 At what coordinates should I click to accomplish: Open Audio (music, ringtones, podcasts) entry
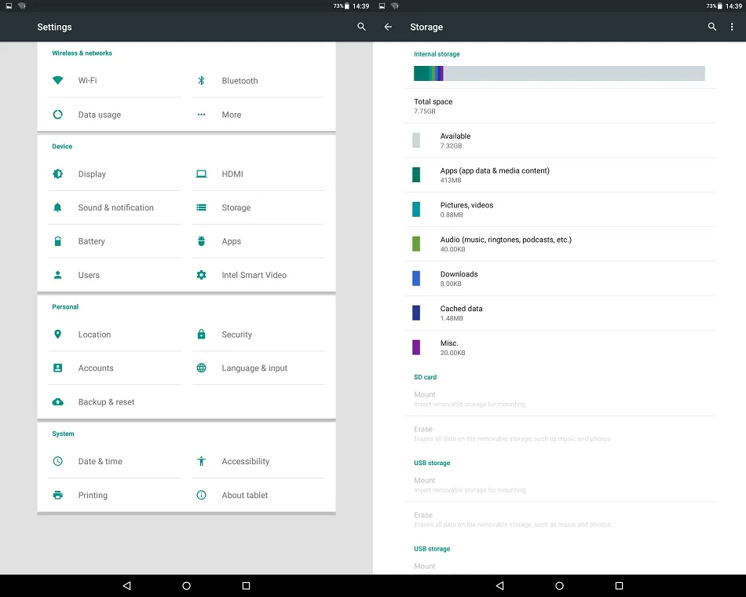coord(559,244)
